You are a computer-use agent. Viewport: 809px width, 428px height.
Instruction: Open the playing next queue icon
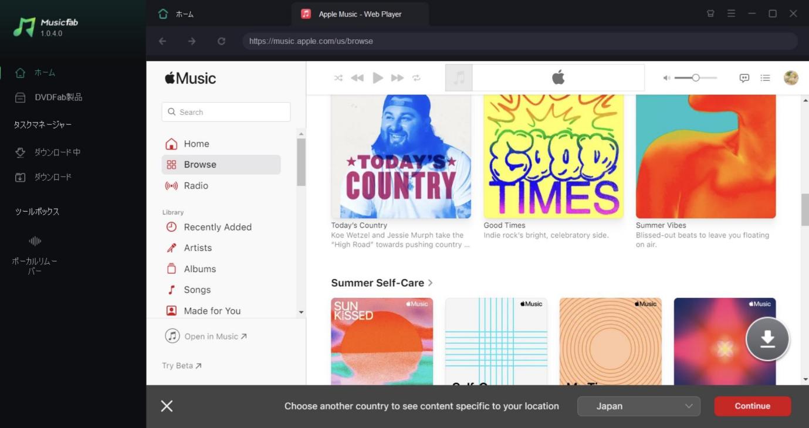click(765, 78)
